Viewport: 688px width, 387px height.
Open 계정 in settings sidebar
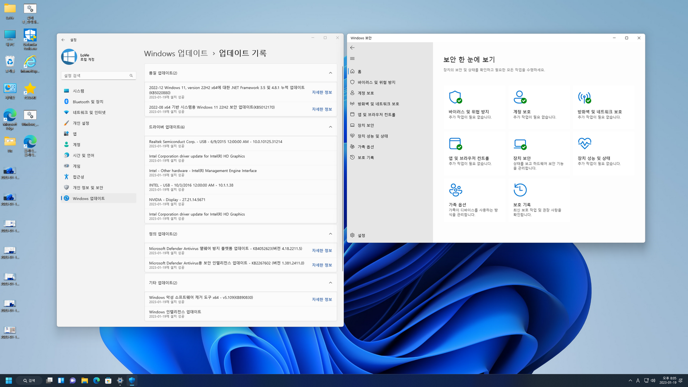coord(99,145)
